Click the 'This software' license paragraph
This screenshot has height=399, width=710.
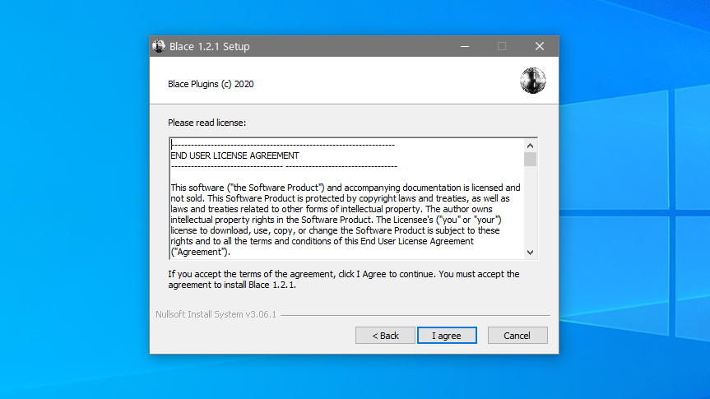coord(346,220)
